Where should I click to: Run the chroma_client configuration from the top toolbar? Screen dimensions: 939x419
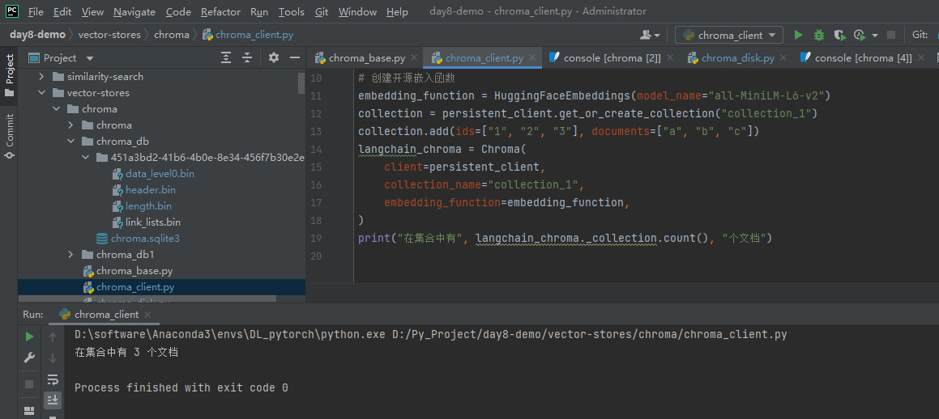798,36
